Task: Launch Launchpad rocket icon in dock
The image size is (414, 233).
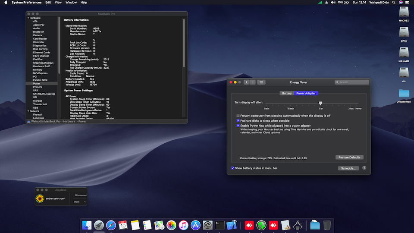Action: 99,225
